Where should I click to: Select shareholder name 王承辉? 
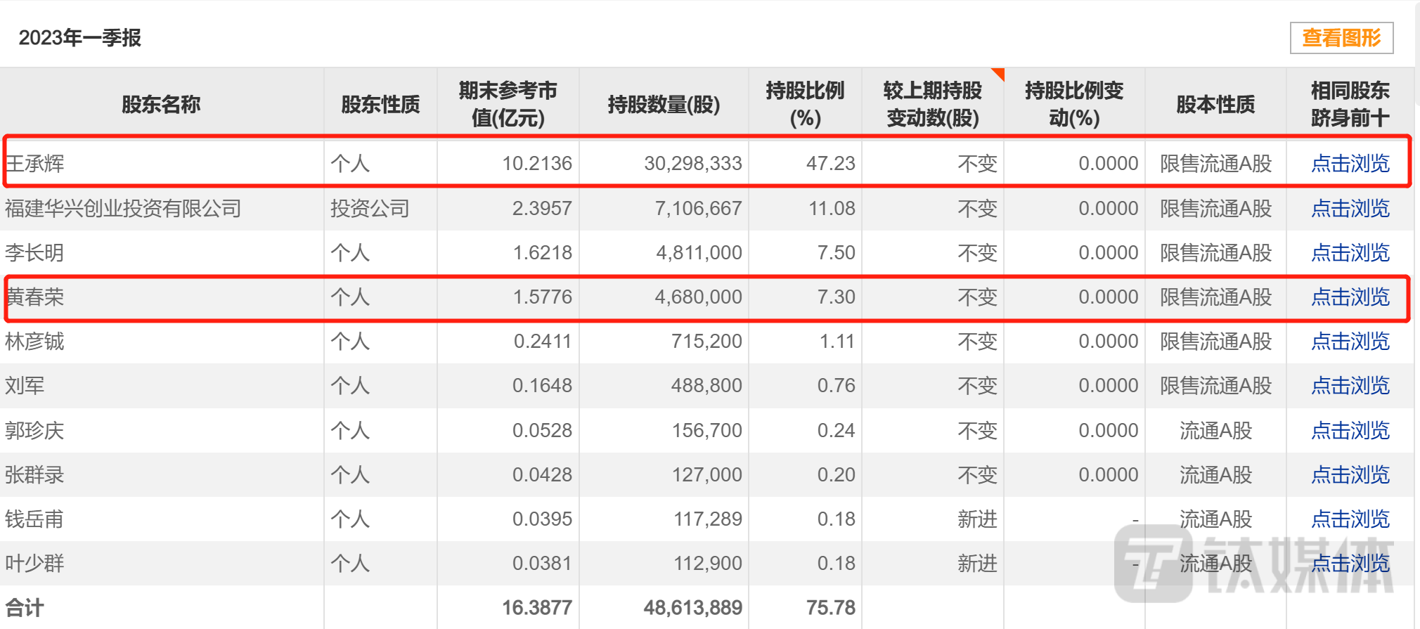click(x=35, y=164)
